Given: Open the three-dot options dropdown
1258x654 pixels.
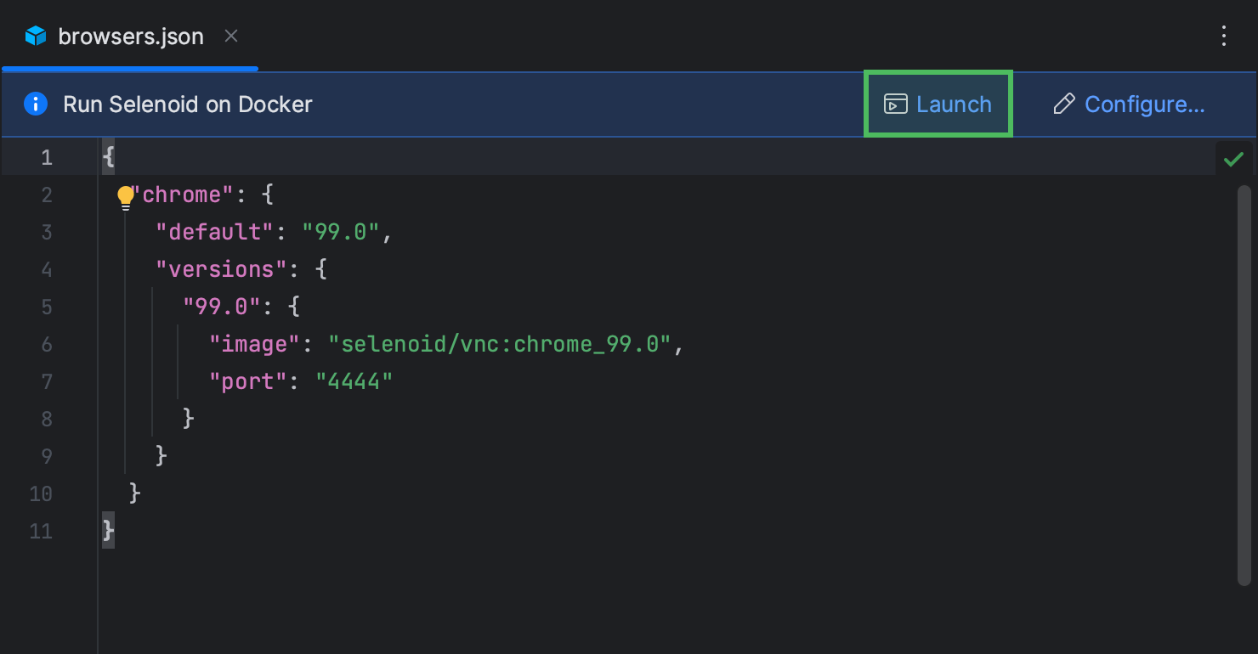Looking at the screenshot, I should [x=1223, y=36].
